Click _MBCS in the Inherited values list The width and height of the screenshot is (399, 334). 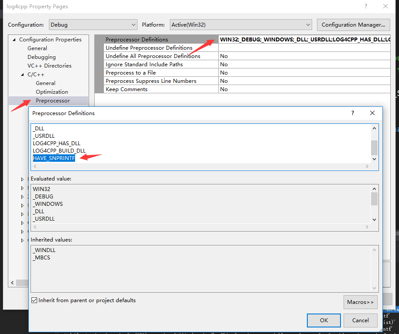[x=41, y=258]
